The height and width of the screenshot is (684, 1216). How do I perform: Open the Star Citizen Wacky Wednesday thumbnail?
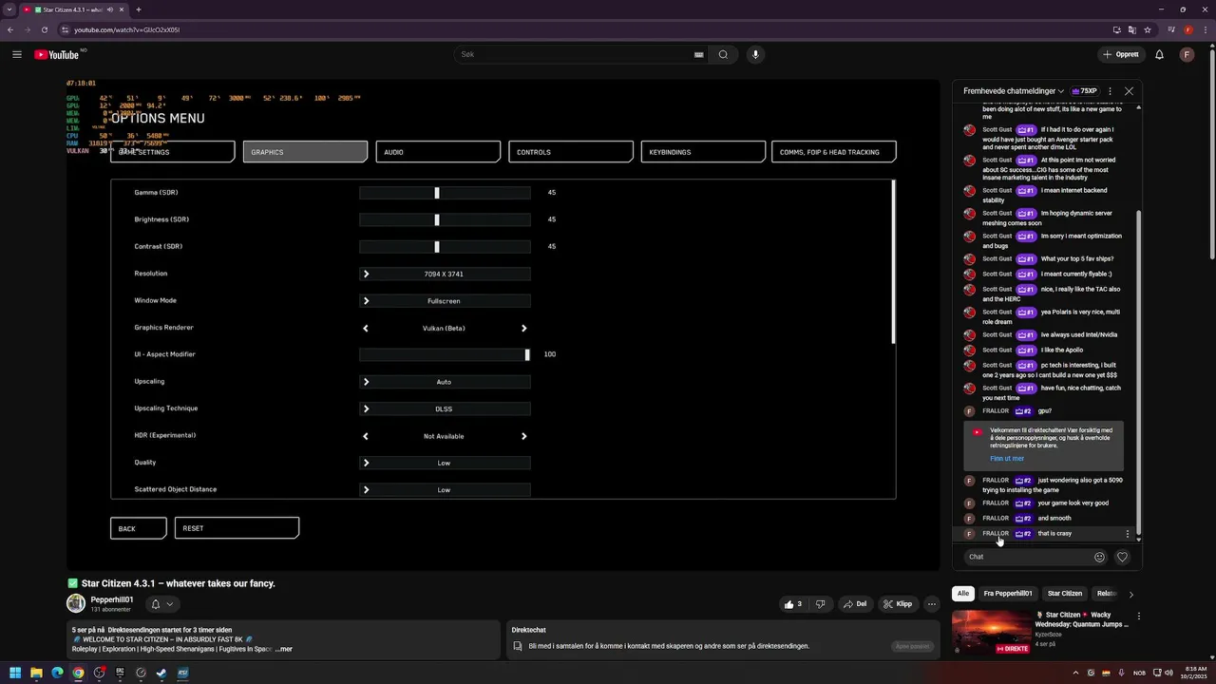click(x=991, y=632)
